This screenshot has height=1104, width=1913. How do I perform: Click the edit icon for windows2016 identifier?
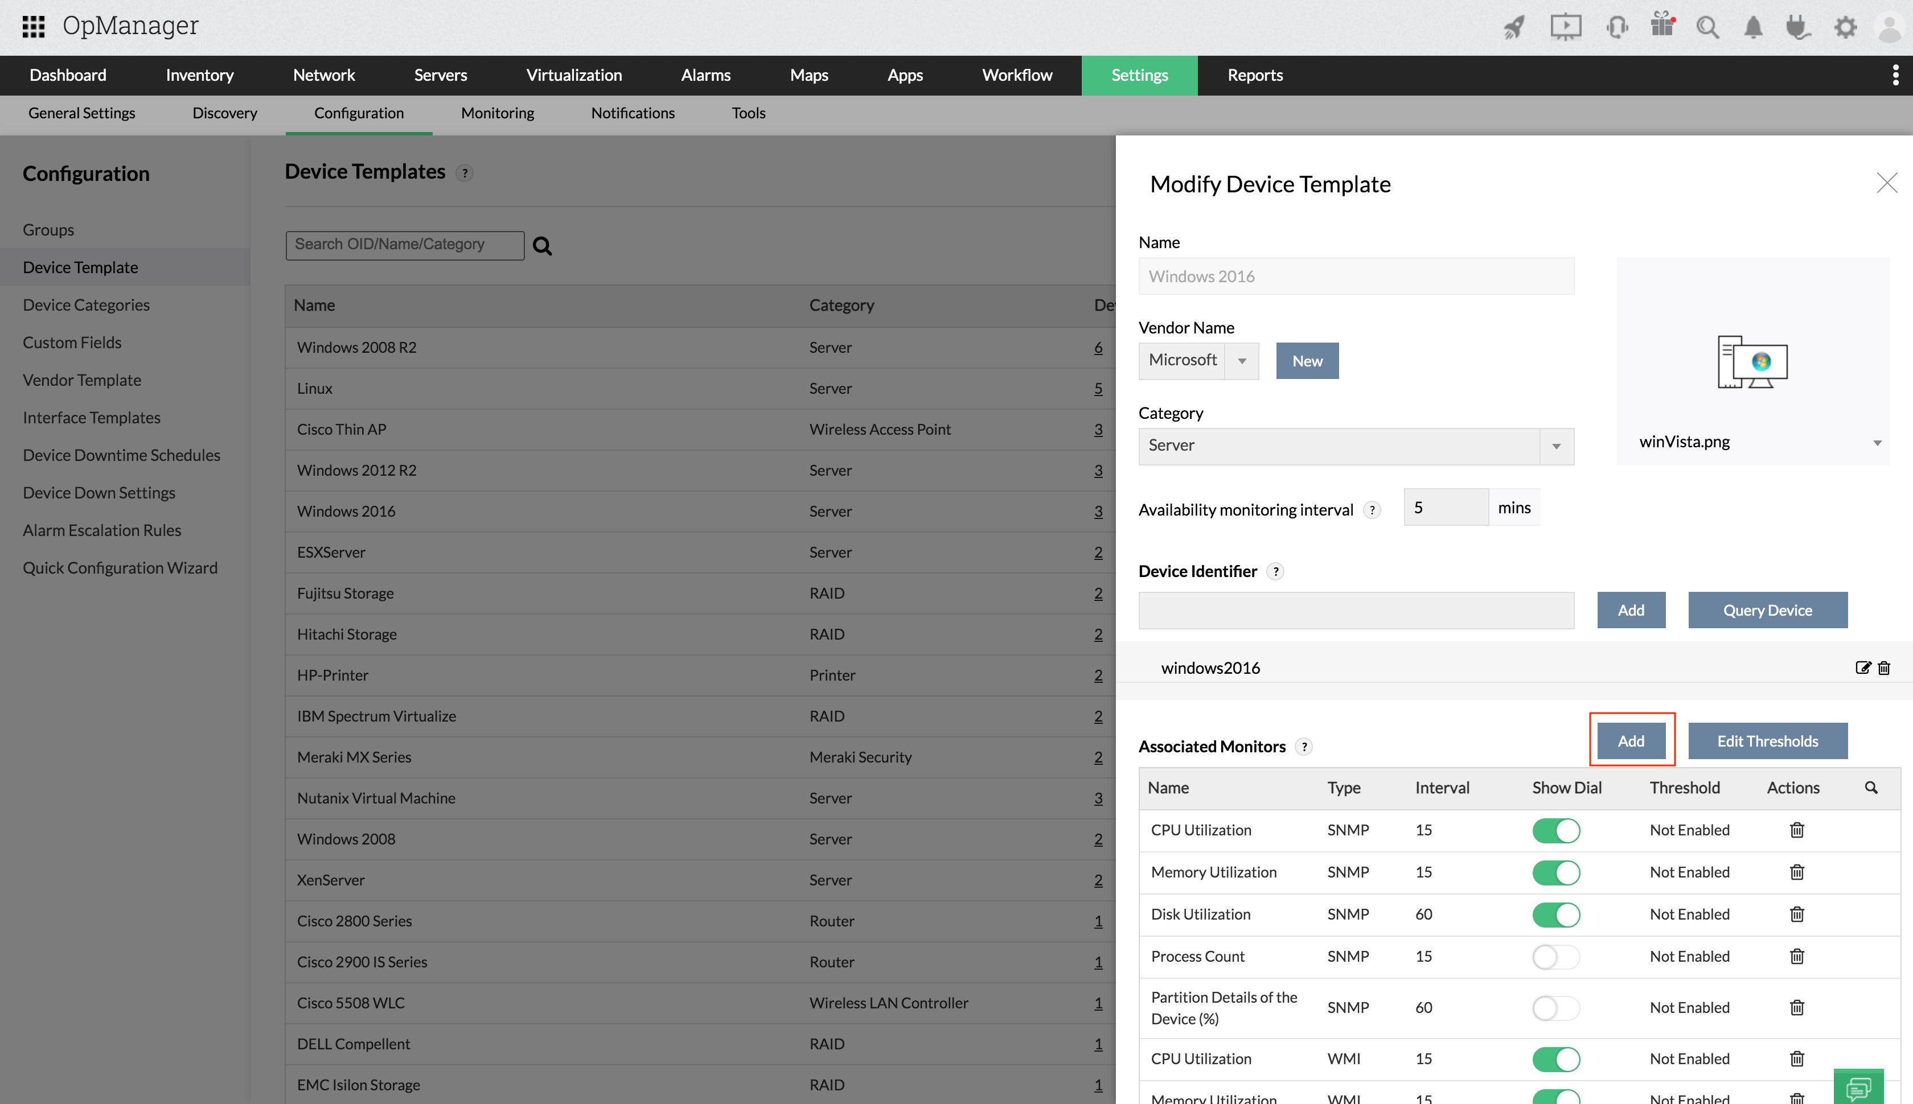tap(1862, 668)
